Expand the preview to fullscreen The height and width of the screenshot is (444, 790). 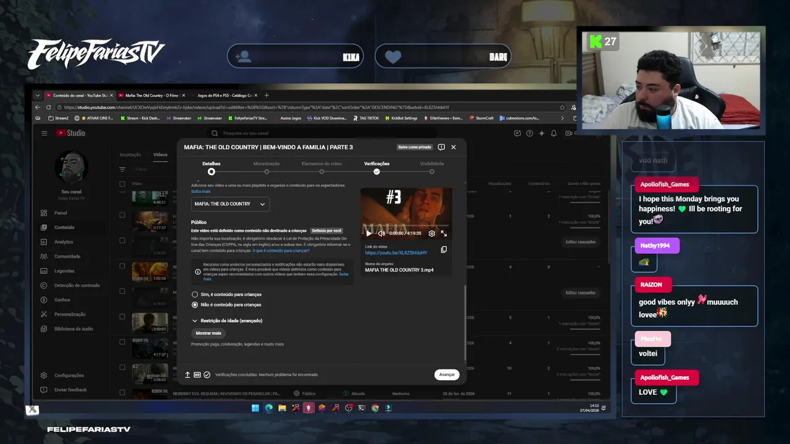pos(444,233)
